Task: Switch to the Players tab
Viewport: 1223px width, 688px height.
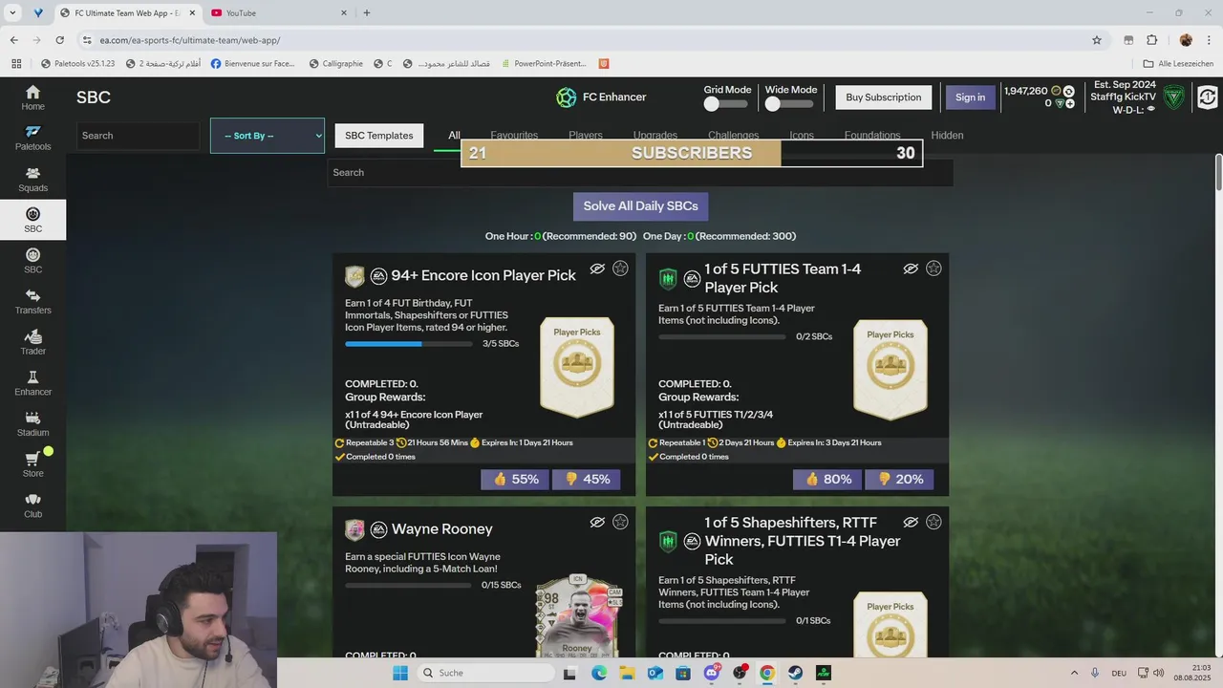Action: tap(586, 136)
